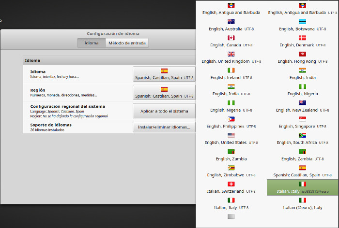Viewport: 339px width, 228px height.
Task: Click the United States flag icon
Action: [231, 135]
